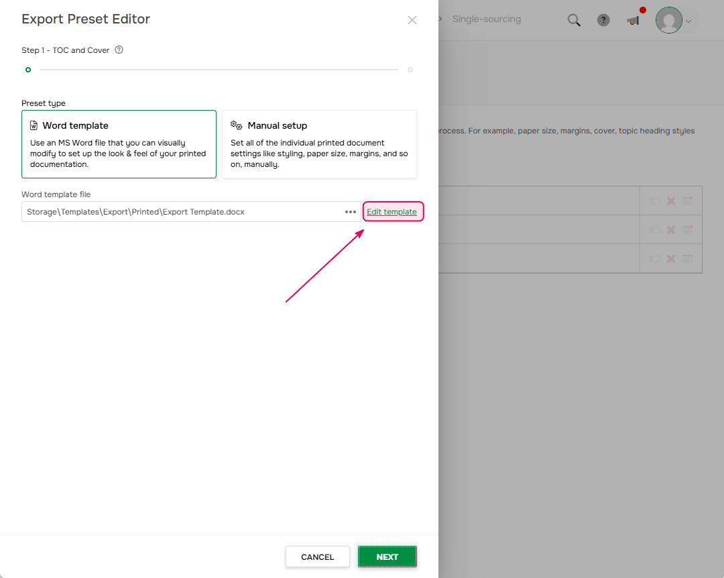724x578 pixels.
Task: Open the help icon in background header
Action: tap(603, 20)
